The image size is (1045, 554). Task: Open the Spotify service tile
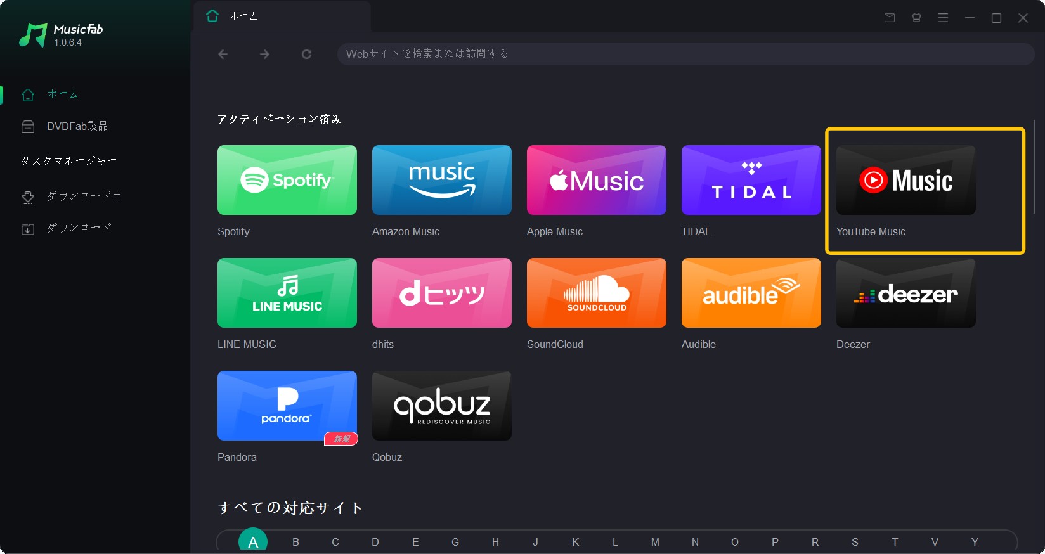pyautogui.click(x=287, y=180)
